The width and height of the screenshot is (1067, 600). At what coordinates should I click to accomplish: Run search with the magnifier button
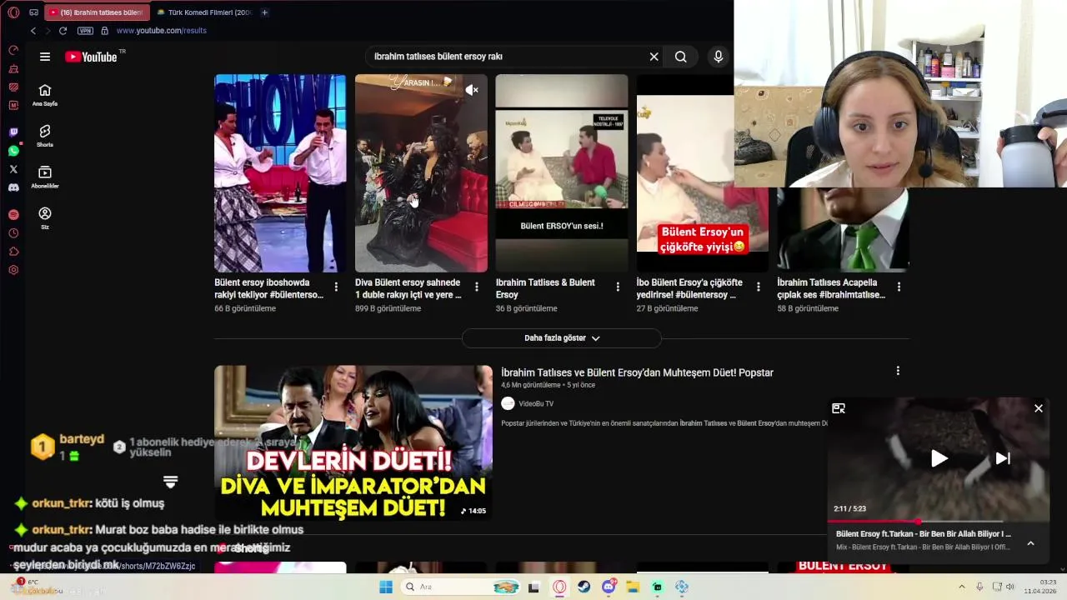coord(681,57)
